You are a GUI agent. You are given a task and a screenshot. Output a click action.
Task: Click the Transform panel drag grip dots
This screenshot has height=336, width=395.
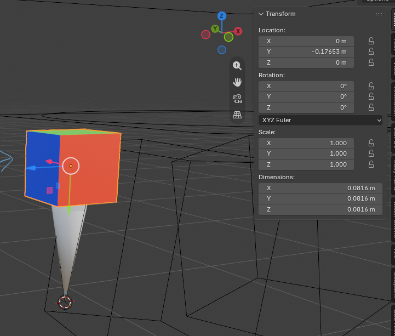coord(379,14)
